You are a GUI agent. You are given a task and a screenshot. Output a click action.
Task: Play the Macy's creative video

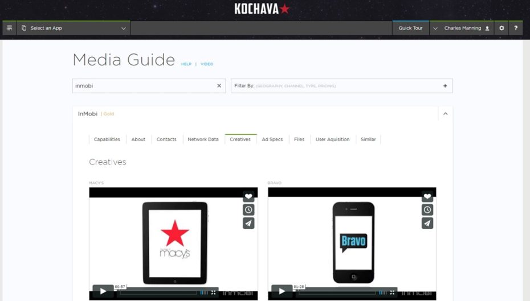coord(103,291)
